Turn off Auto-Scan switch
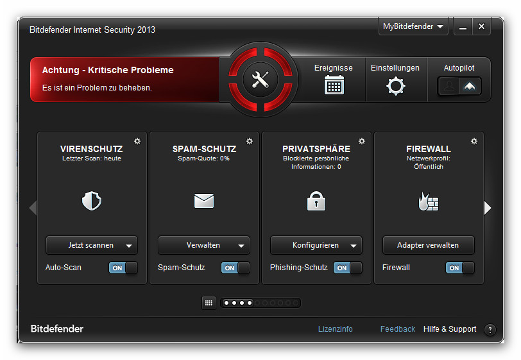 (x=123, y=268)
